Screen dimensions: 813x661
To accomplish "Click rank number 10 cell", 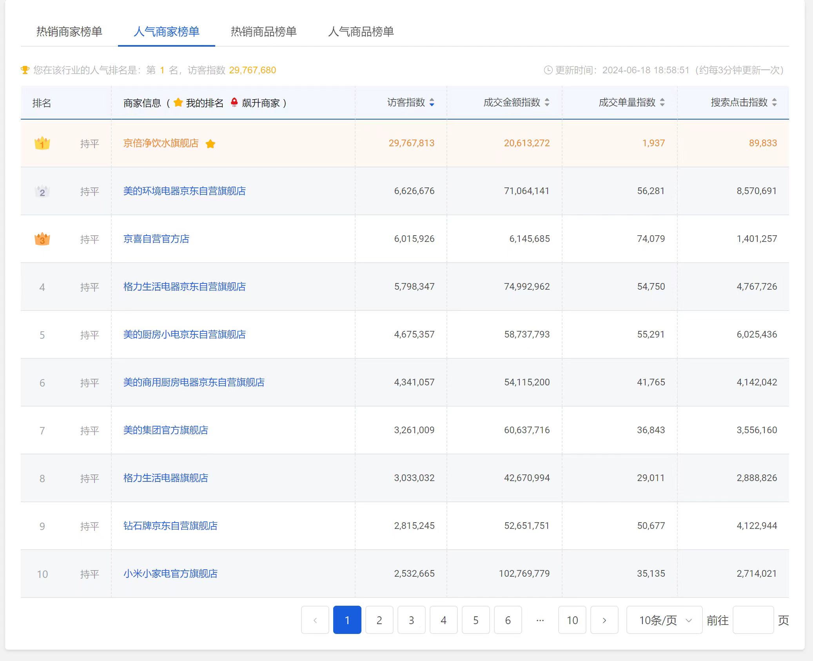I will (x=42, y=574).
